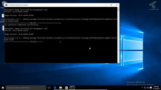
Task: Click the 100.0% progress bar line
Action: click(x=32, y=23)
